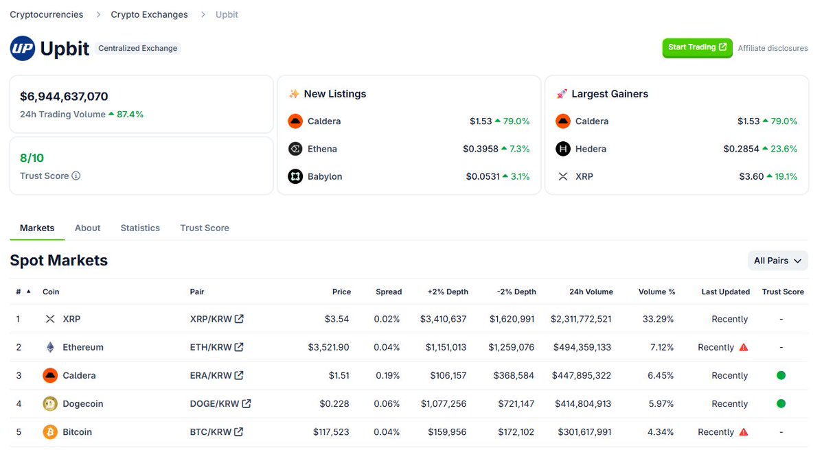Switch to the Markets tab
The width and height of the screenshot is (824, 452).
click(37, 228)
